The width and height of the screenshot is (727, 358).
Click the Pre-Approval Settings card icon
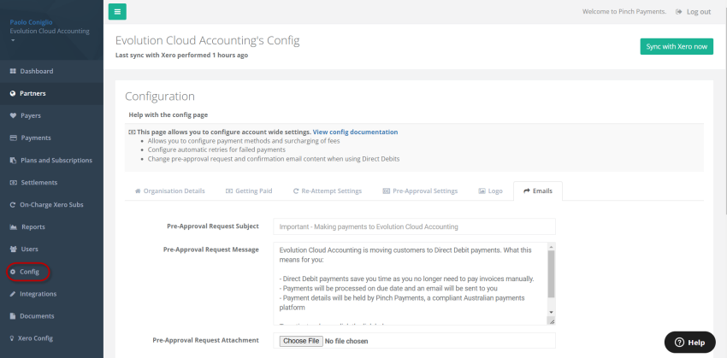[x=387, y=191]
